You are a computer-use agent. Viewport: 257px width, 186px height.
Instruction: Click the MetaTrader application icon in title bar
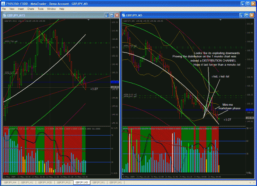click(x=3, y=4)
